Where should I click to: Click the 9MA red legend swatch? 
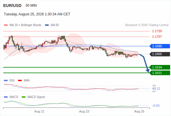(20, 81)
